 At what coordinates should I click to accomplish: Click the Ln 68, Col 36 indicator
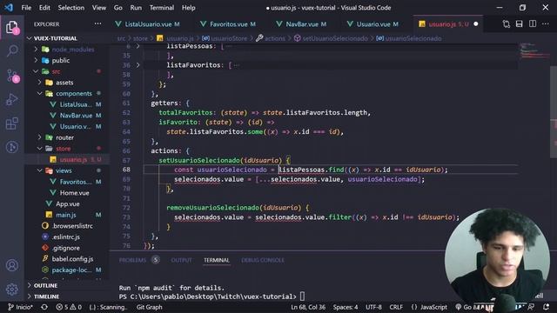click(x=308, y=307)
